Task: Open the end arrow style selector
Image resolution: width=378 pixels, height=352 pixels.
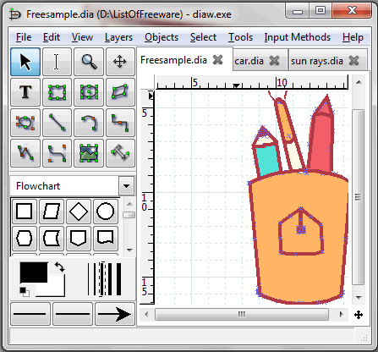Action: (x=115, y=314)
